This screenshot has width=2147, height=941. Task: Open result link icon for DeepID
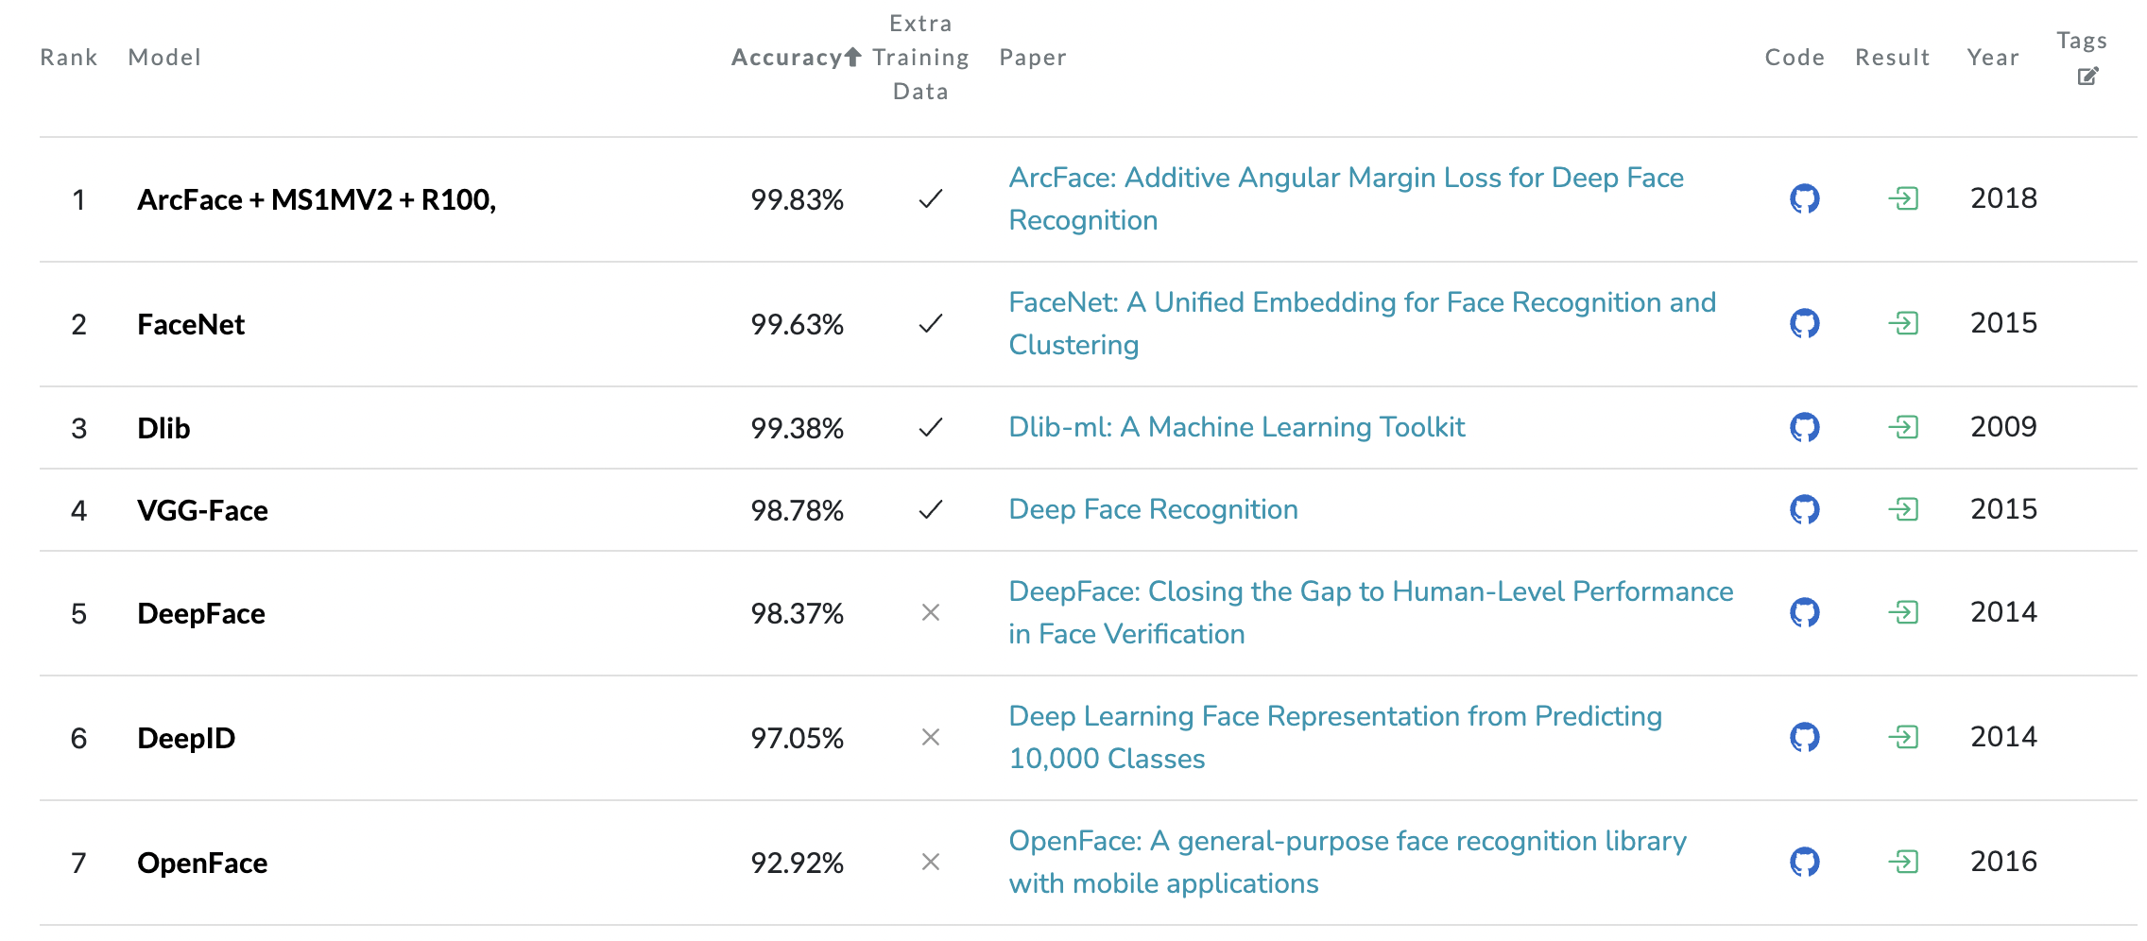(x=1903, y=737)
